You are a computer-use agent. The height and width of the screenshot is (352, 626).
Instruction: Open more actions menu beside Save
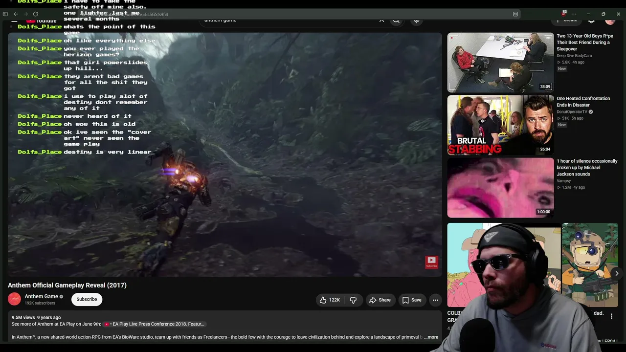[435, 300]
